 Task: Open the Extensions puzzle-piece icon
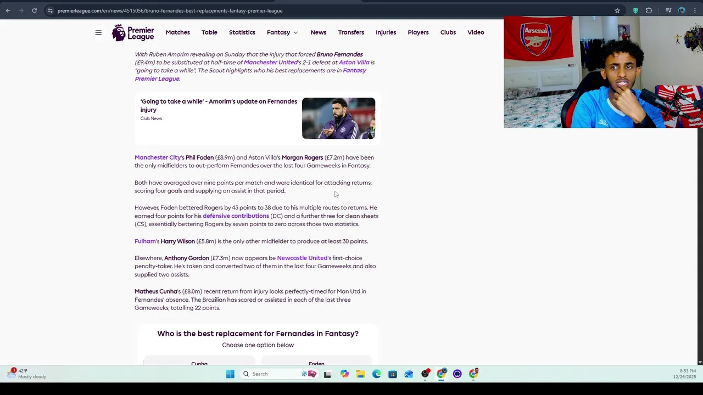(x=649, y=10)
